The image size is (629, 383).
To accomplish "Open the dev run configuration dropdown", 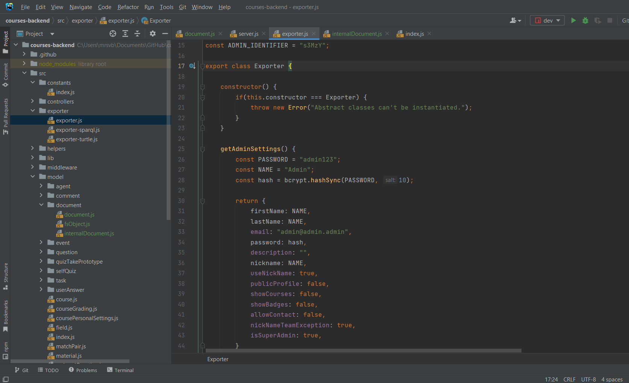I will tap(547, 20).
